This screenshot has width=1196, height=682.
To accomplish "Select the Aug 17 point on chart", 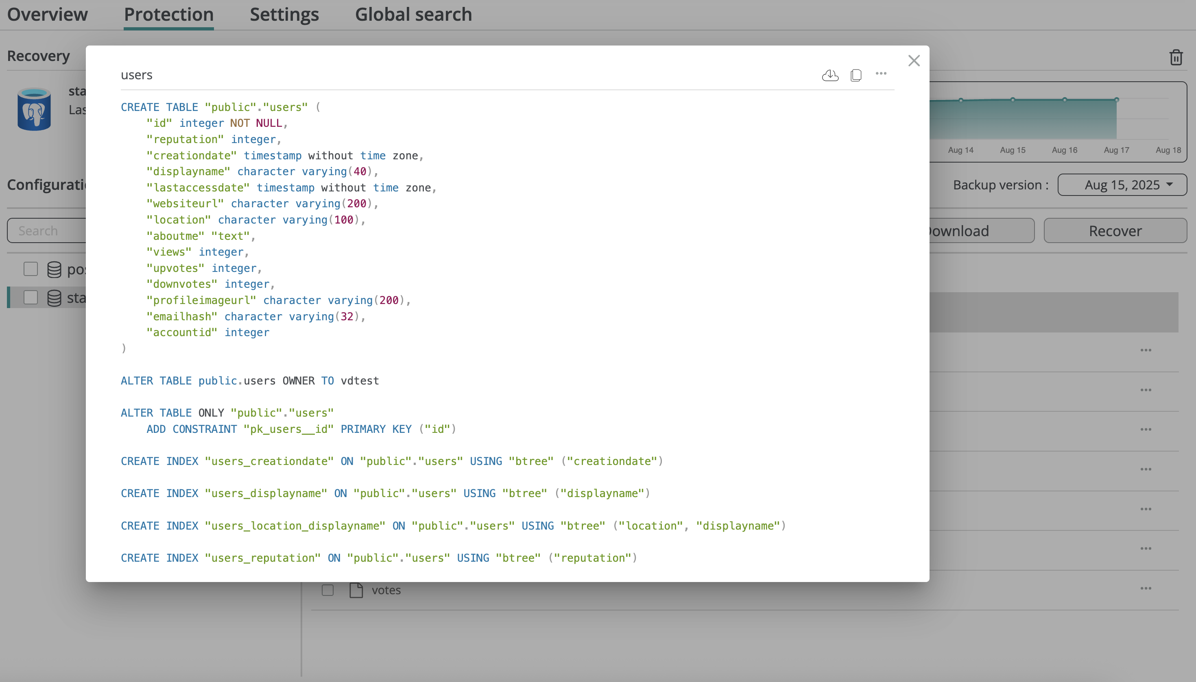I will (1116, 100).
